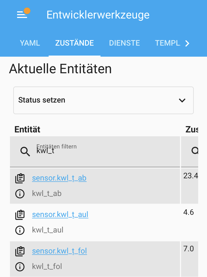This screenshot has width=207, height=277.
Task: Show info for kwl_t_ab entity
Action: click(20, 194)
